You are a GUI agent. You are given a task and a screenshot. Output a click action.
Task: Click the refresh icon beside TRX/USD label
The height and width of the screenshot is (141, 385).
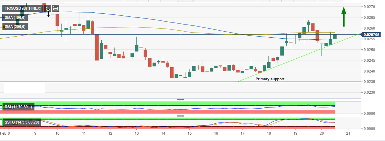(48, 8)
